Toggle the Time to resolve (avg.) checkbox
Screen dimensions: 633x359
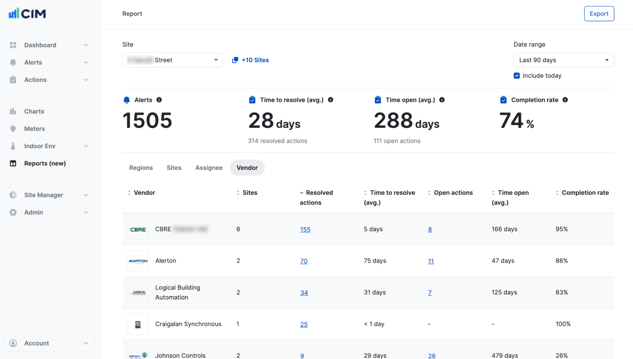pyautogui.click(x=252, y=100)
